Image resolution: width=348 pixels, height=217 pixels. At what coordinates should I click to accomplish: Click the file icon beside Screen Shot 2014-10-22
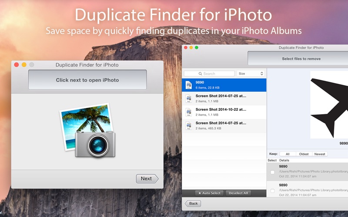[189, 112]
